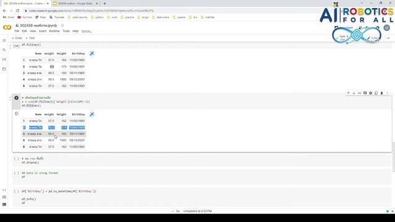The image size is (395, 222).
Task: Mirror cell in tab icon
Action: (x=376, y=93)
